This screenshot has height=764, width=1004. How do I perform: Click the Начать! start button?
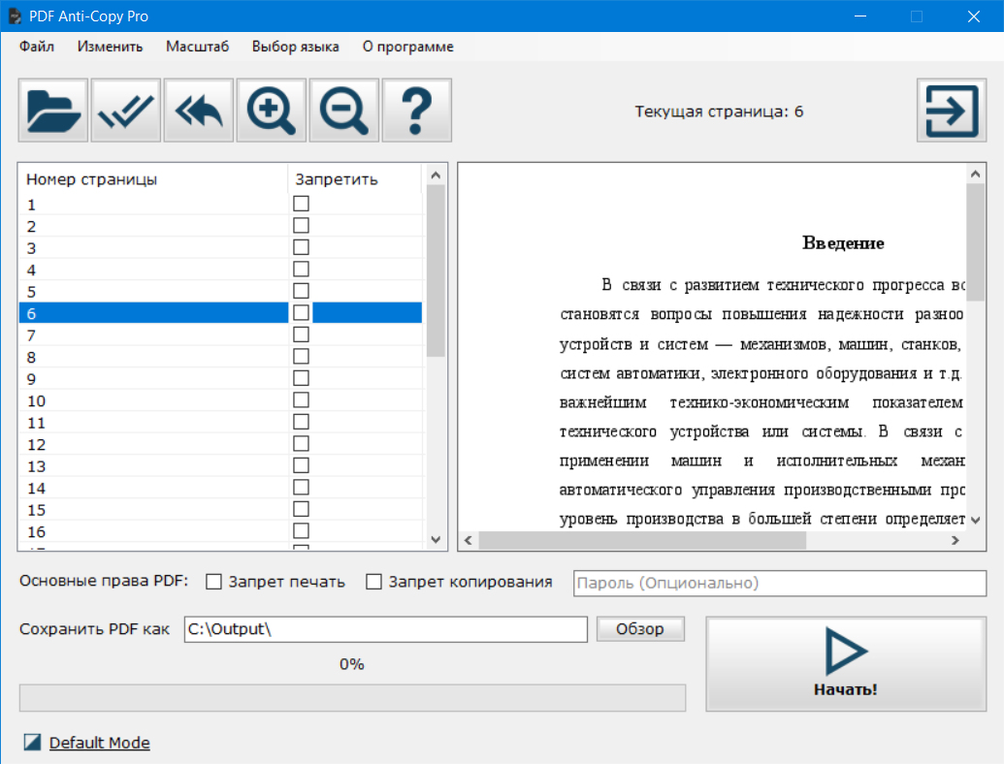(845, 664)
